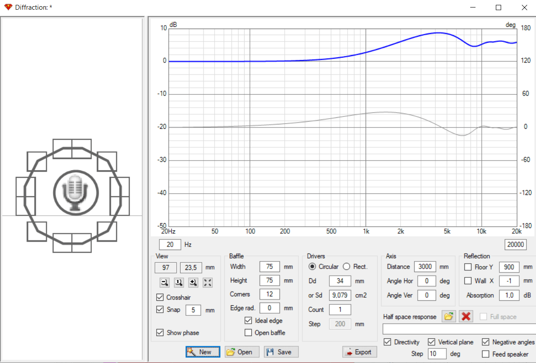Click the Absorption field showing 1,0
This screenshot has width=536, height=363.
point(510,295)
